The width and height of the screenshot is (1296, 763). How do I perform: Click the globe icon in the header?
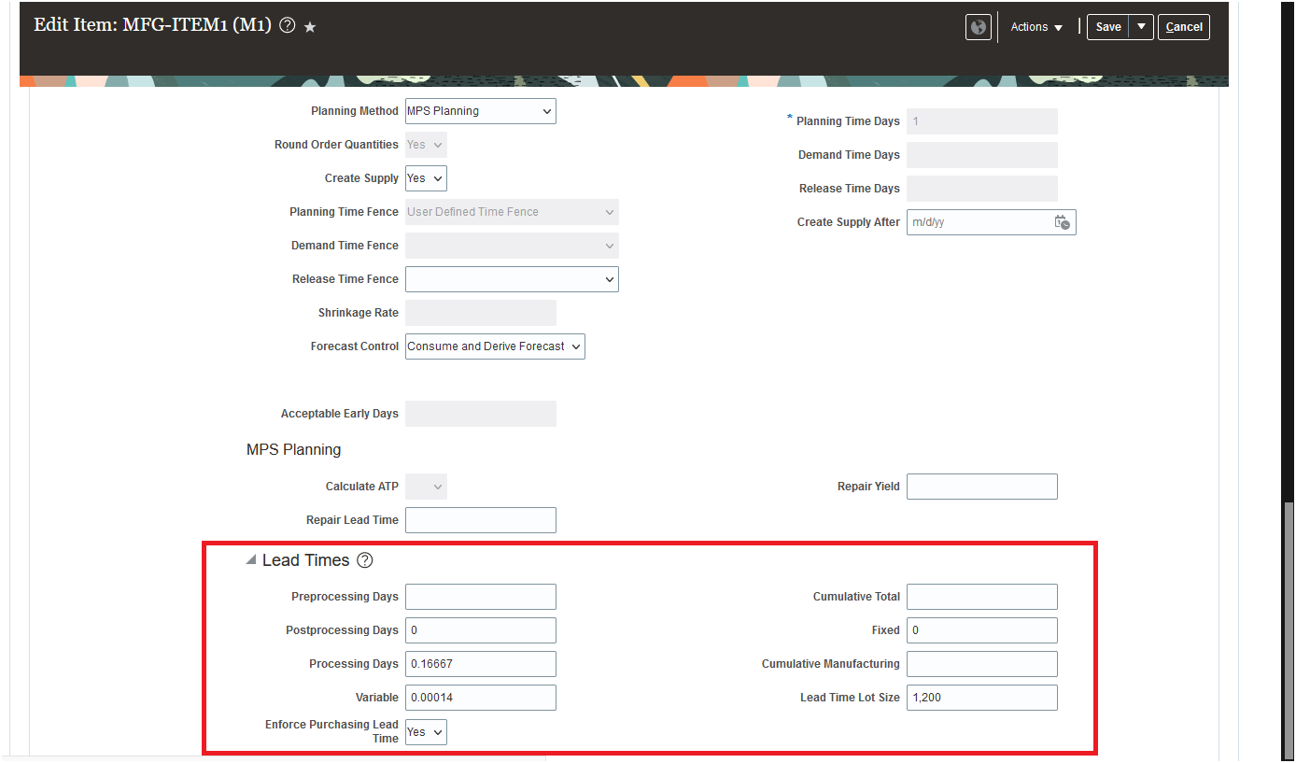(978, 27)
